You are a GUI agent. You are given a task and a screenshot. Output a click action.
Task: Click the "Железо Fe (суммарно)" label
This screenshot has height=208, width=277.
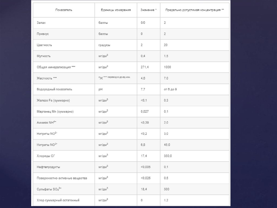(x=53, y=101)
